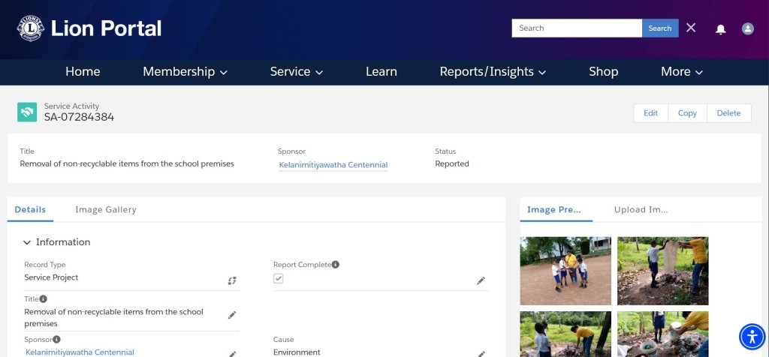Click the Record Type value Service Project
This screenshot has height=357, width=769.
click(52, 277)
